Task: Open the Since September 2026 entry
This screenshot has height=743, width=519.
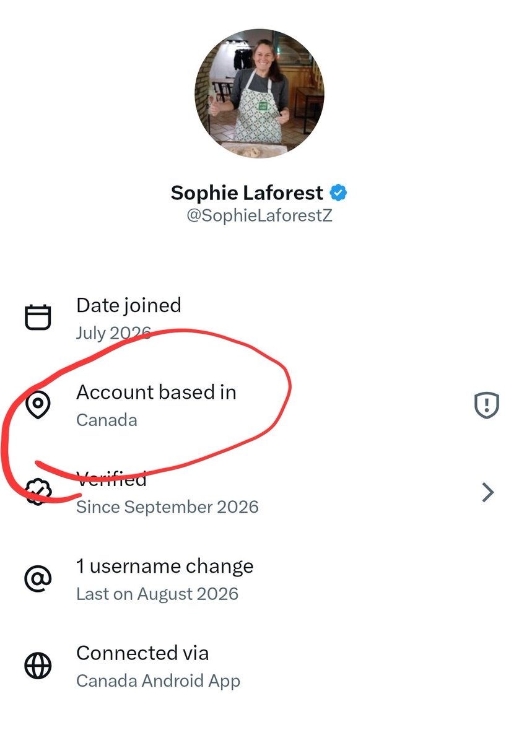Action: click(x=167, y=506)
